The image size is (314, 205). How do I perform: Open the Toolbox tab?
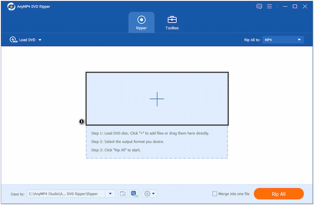[172, 23]
